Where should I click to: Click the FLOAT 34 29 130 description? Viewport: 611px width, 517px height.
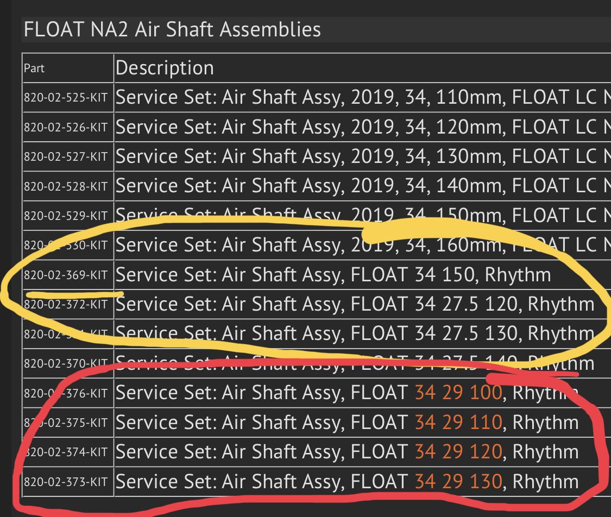(x=347, y=482)
